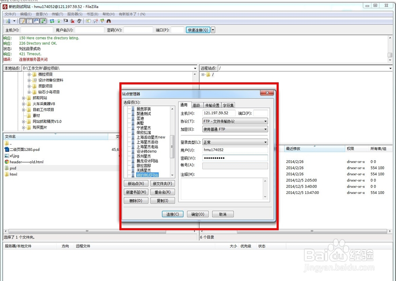Viewport: 396px width, 281px height.
Task: Select the html folder in local list
Action: coord(13,174)
